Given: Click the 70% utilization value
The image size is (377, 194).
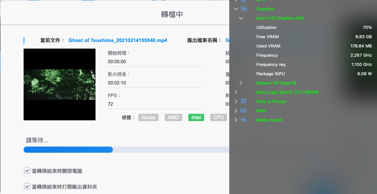Looking at the screenshot, I should (367, 27).
